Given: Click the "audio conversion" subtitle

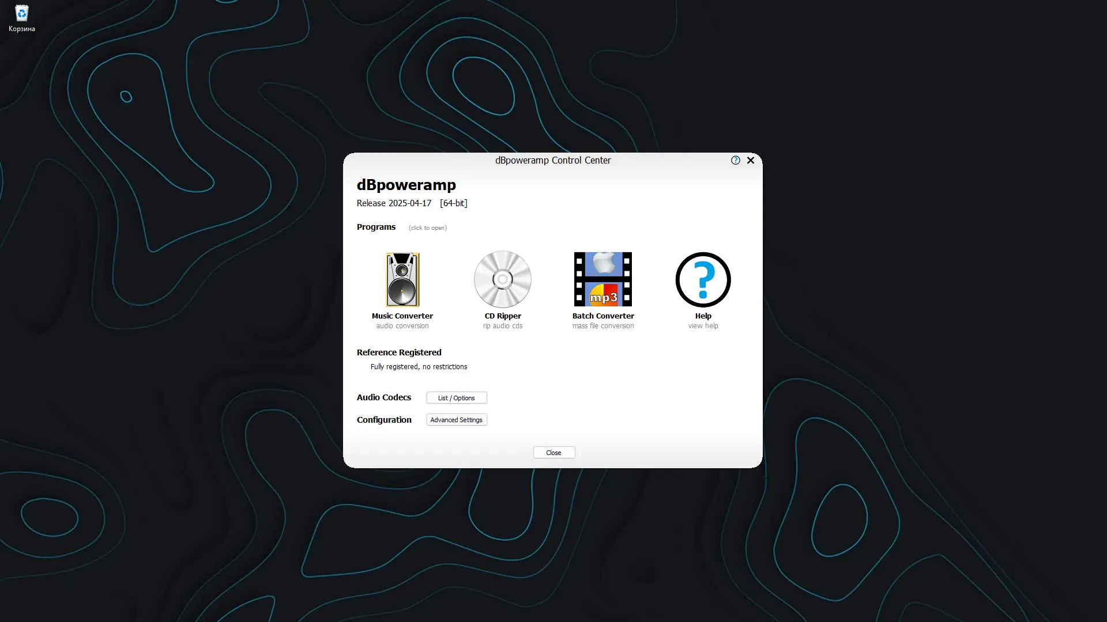Looking at the screenshot, I should 402,326.
